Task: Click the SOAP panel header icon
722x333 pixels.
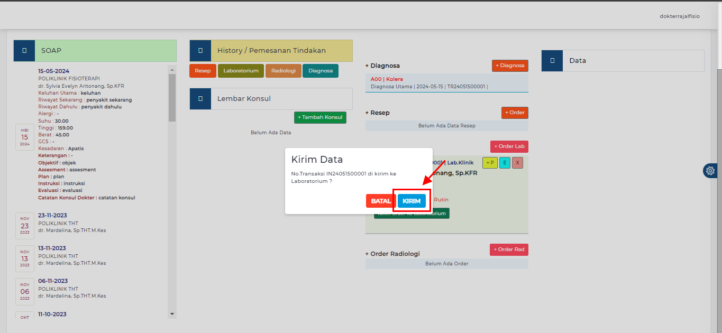Action: coord(23,50)
